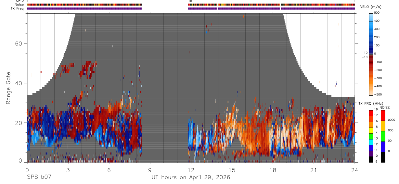The image size is (399, 184).
Task: Click the purple 10-11 MHz swatch in TX FRQ legend
Action: (x=371, y=153)
